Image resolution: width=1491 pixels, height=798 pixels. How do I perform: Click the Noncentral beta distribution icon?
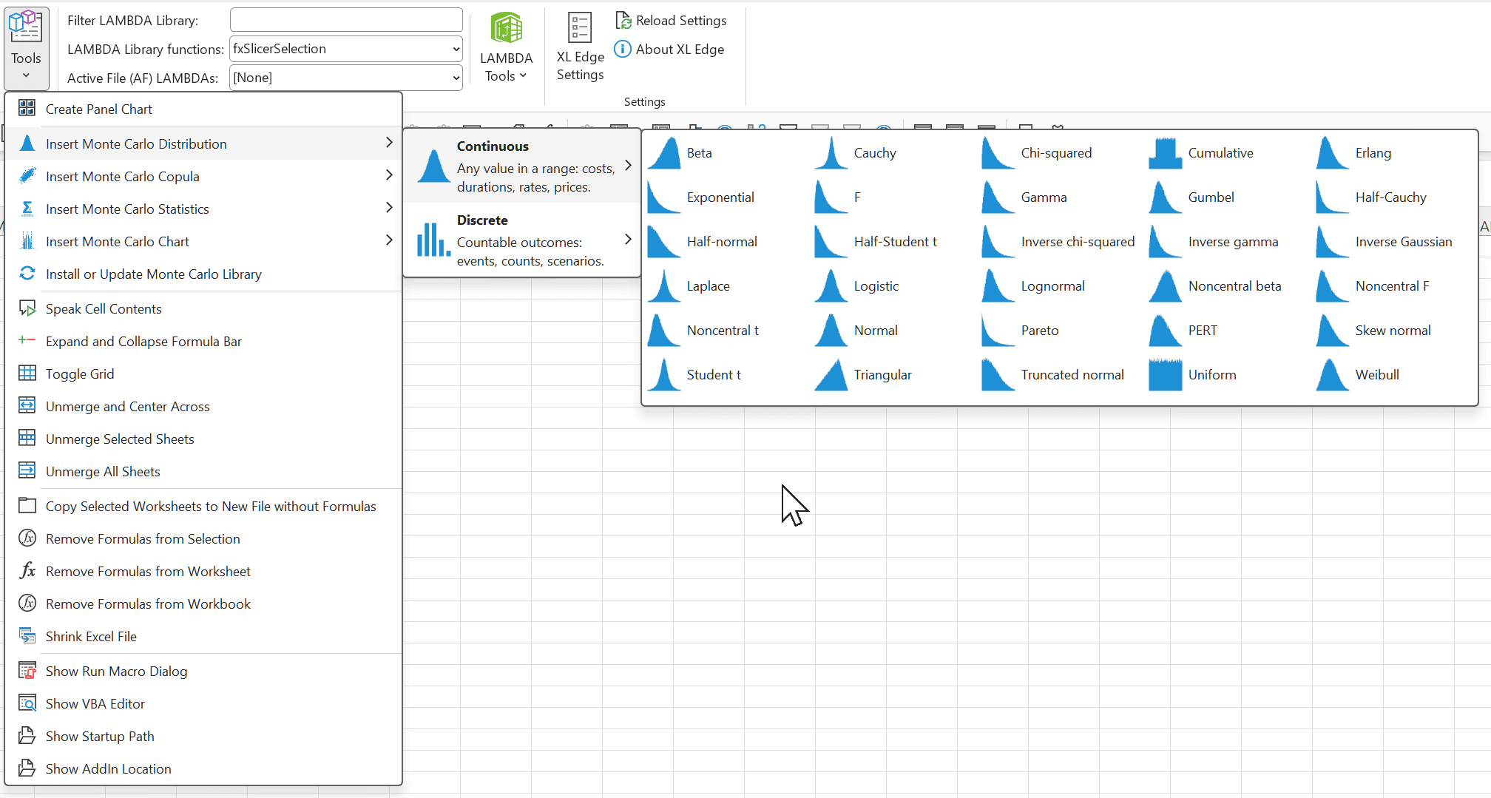tap(1166, 286)
